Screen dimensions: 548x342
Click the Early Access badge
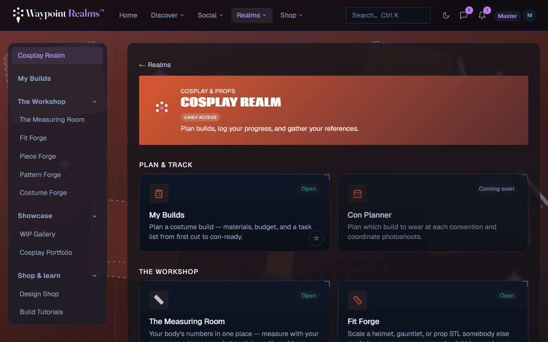coord(200,117)
